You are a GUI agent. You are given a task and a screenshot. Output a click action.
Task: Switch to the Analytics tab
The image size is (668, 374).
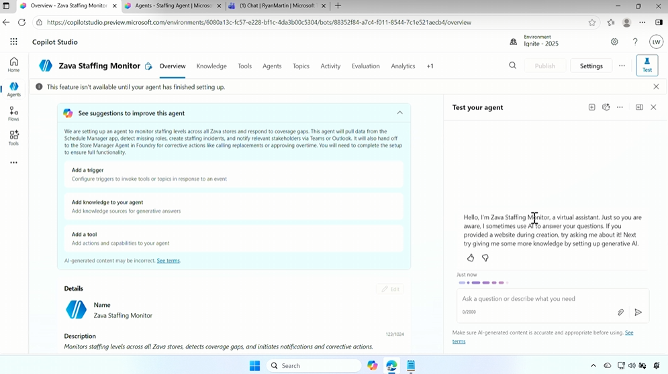[x=403, y=66]
